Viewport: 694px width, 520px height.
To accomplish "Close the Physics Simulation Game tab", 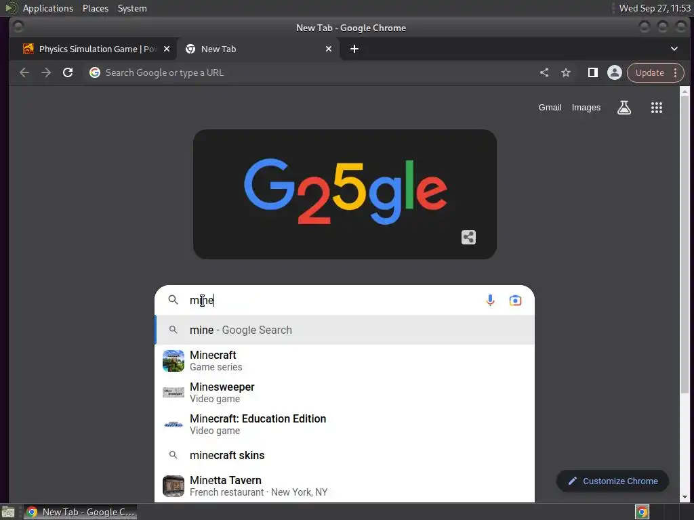I will click(167, 49).
